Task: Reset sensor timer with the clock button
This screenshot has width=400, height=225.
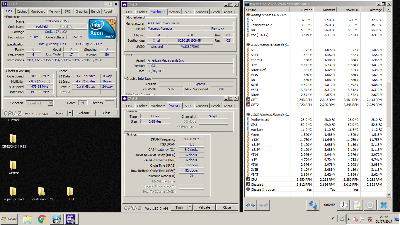Action: pyautogui.click(x=343, y=205)
